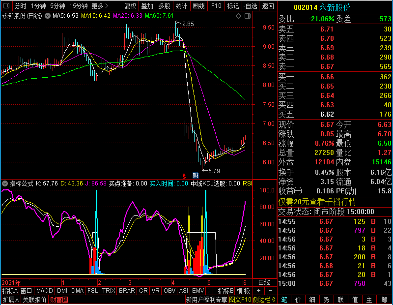Viewport: 393px width, 305px height.
Task: Select the 1分钟 period
Action: click(x=38, y=6)
